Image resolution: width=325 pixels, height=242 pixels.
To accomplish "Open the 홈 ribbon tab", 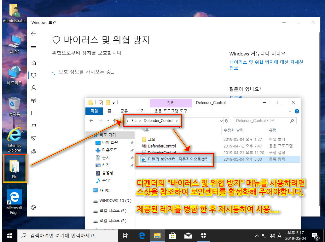I will (x=109, y=111).
